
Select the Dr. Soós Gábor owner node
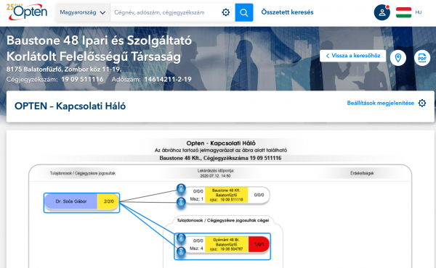[71, 201]
